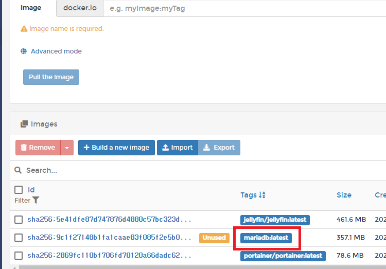Click the image name input field
The width and height of the screenshot is (386, 269).
coord(244,8)
